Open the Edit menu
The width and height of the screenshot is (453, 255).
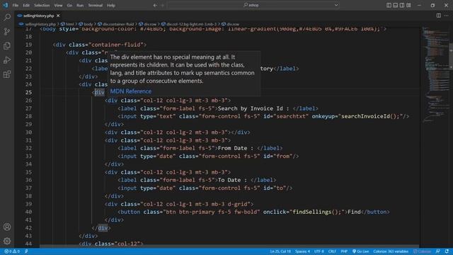(x=26, y=5)
